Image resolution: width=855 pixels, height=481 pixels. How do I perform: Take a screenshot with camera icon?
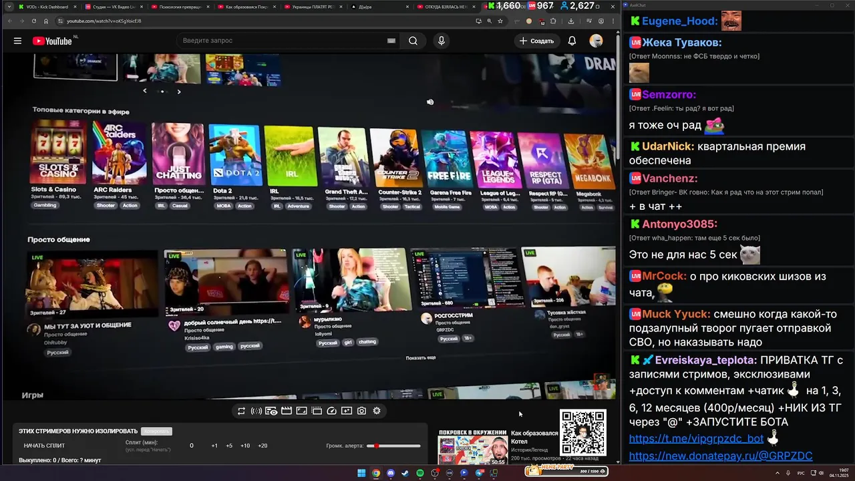point(361,411)
